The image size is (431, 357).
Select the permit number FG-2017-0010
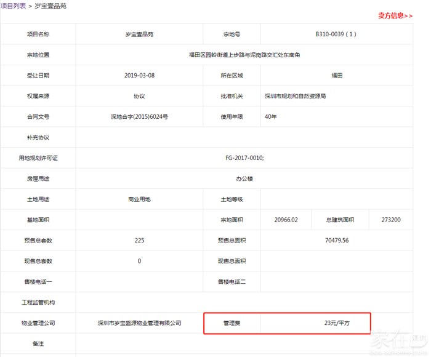coord(244,158)
